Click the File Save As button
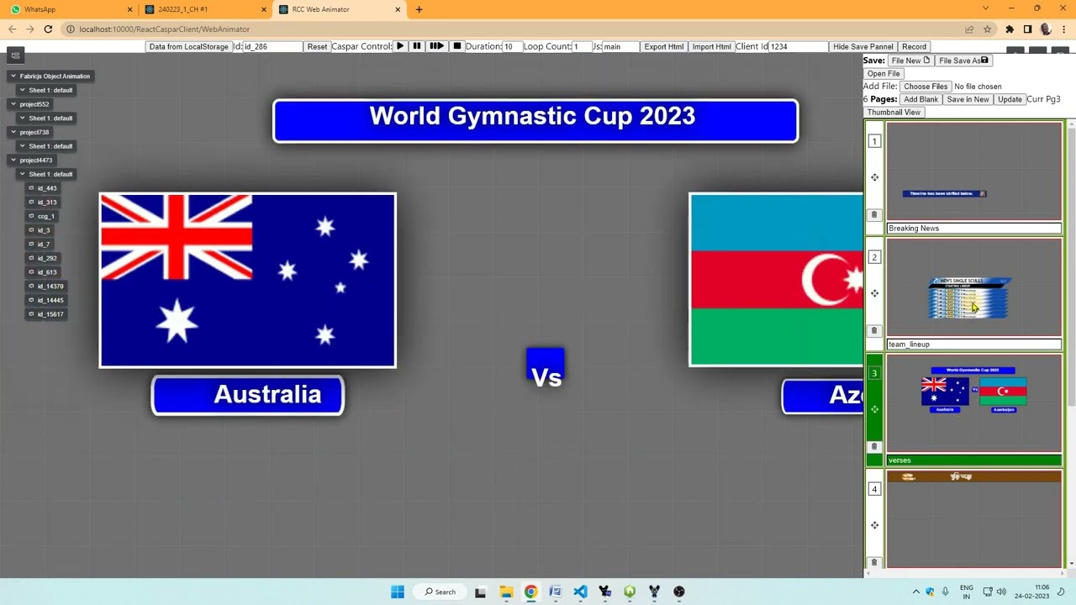The height and width of the screenshot is (605, 1076). pyautogui.click(x=963, y=60)
